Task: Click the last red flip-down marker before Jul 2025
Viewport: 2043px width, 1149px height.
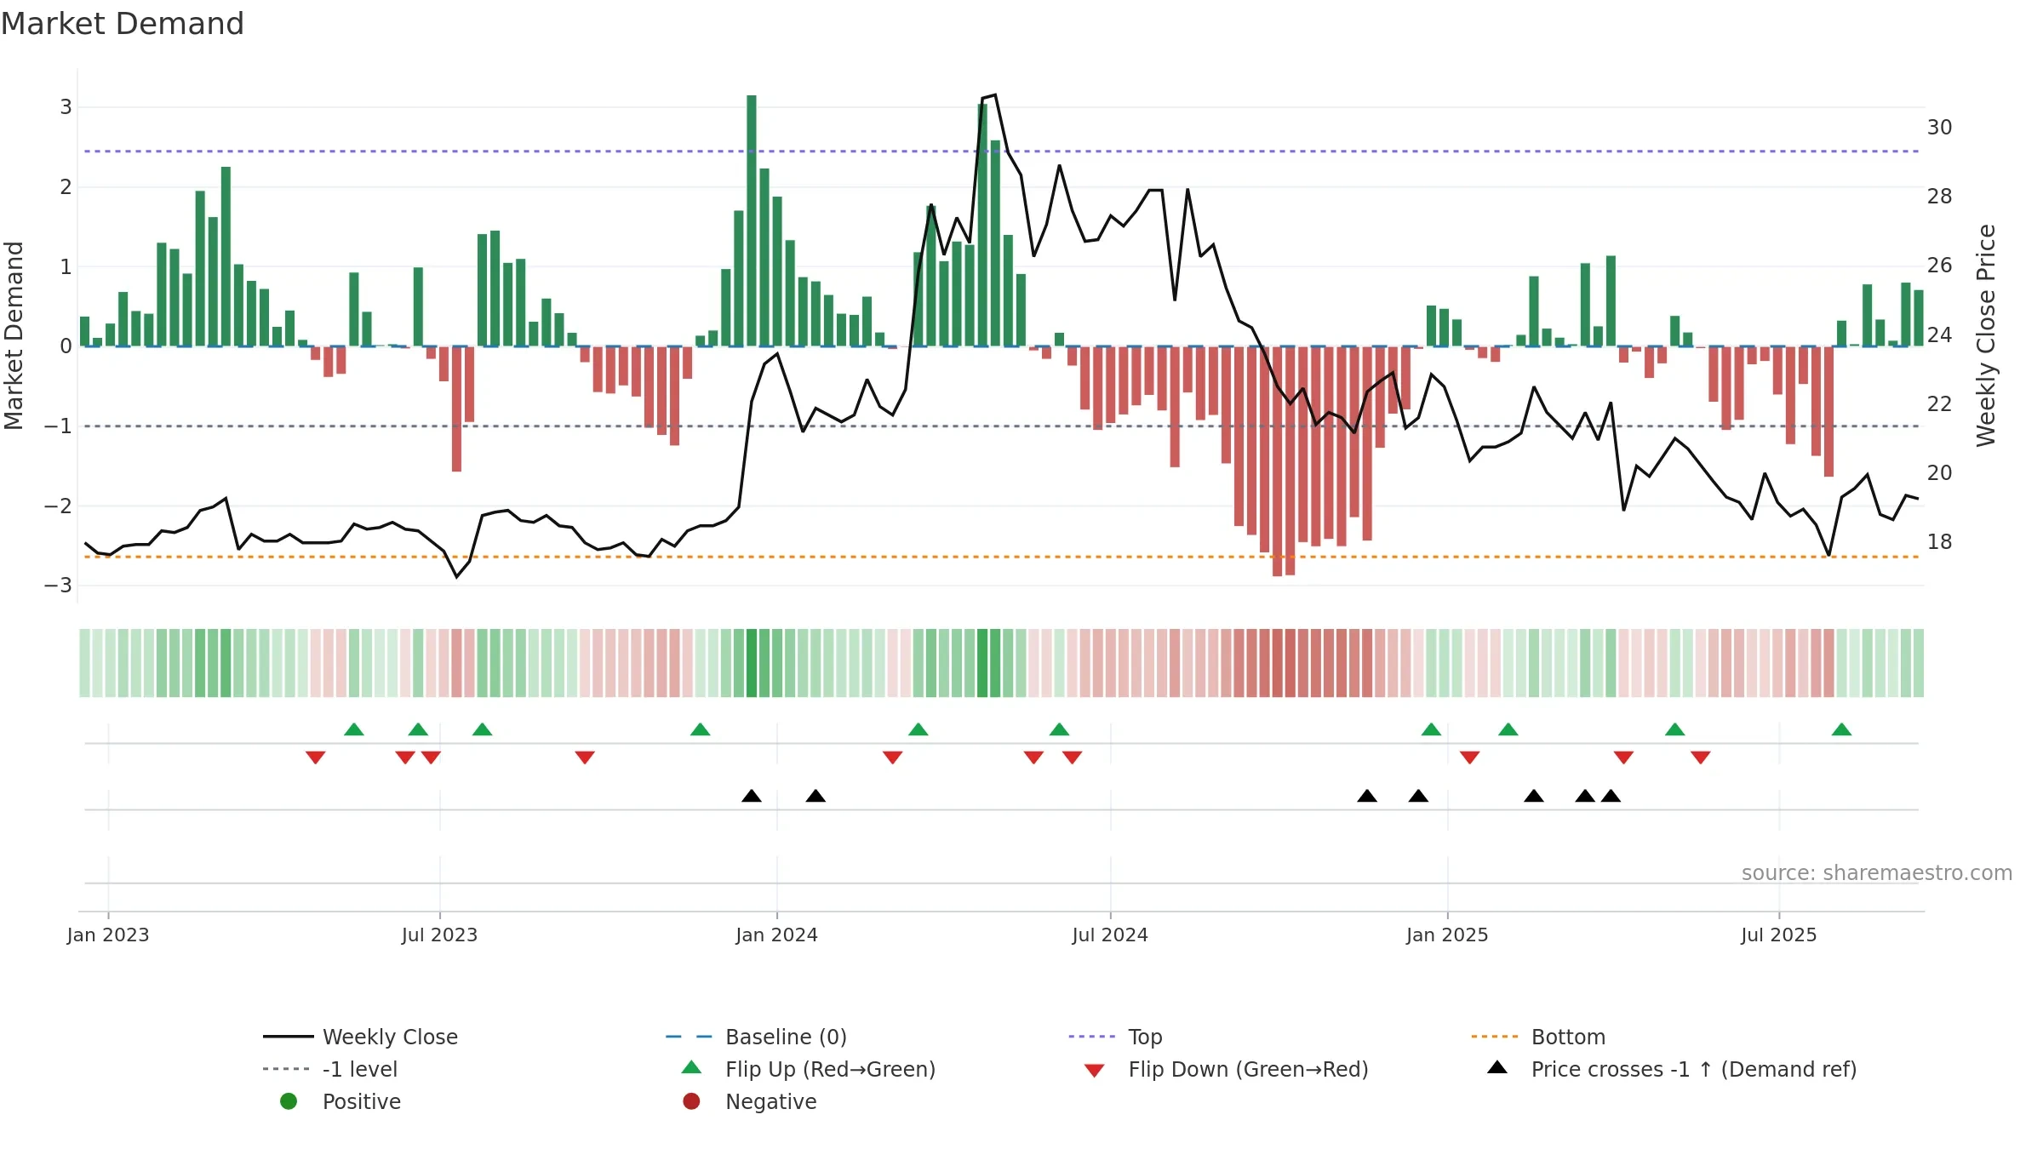Action: [x=1701, y=757]
